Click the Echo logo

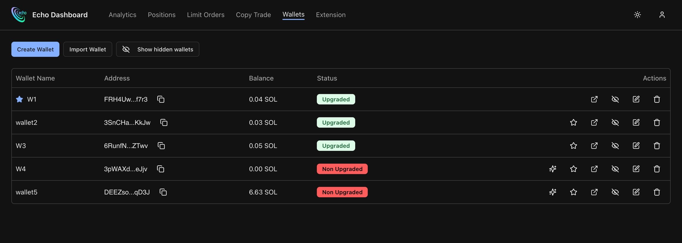[19, 15]
